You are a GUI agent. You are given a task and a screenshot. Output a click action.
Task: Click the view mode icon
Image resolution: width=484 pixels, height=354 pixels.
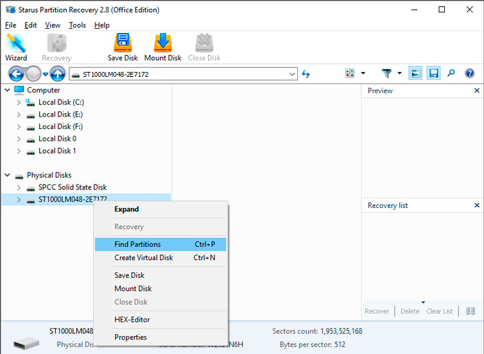click(x=349, y=73)
